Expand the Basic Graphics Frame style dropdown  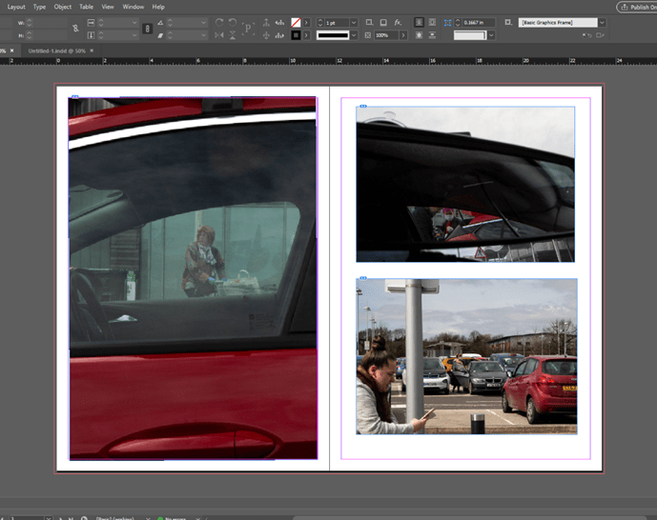click(602, 22)
